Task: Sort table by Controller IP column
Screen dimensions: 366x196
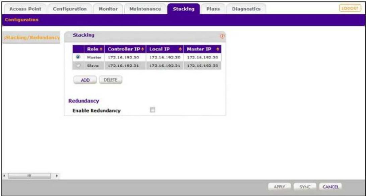Action: click(x=125, y=49)
